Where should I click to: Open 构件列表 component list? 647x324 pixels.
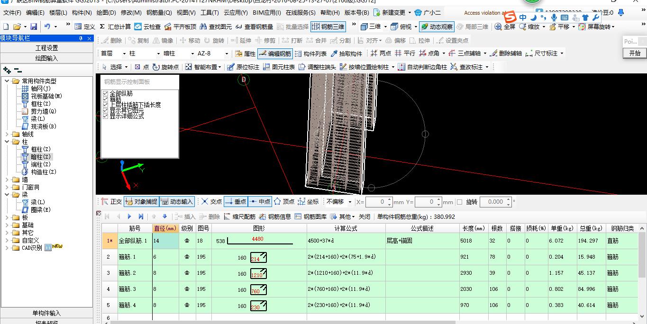[310, 54]
